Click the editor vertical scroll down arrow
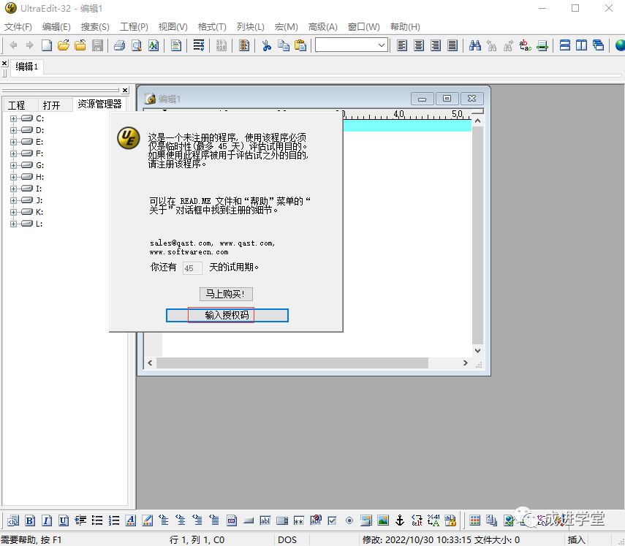Viewport: 625px width, 546px height. [477, 350]
